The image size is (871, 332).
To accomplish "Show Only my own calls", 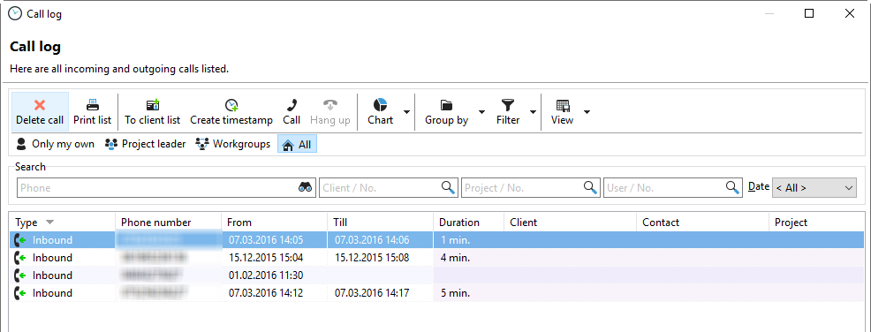I will tap(55, 144).
